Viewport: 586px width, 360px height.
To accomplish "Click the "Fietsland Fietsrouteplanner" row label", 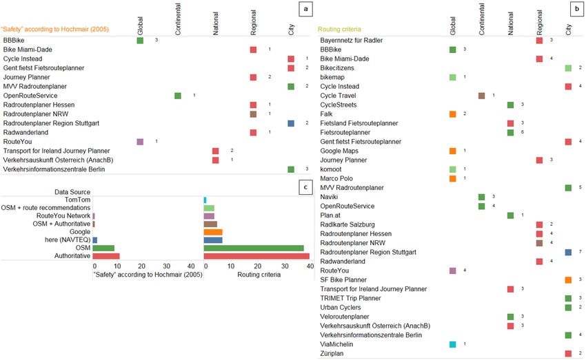I will 358,123.
